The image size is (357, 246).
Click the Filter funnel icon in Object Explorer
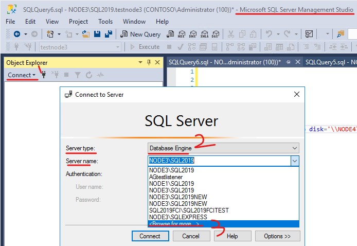(x=78, y=75)
